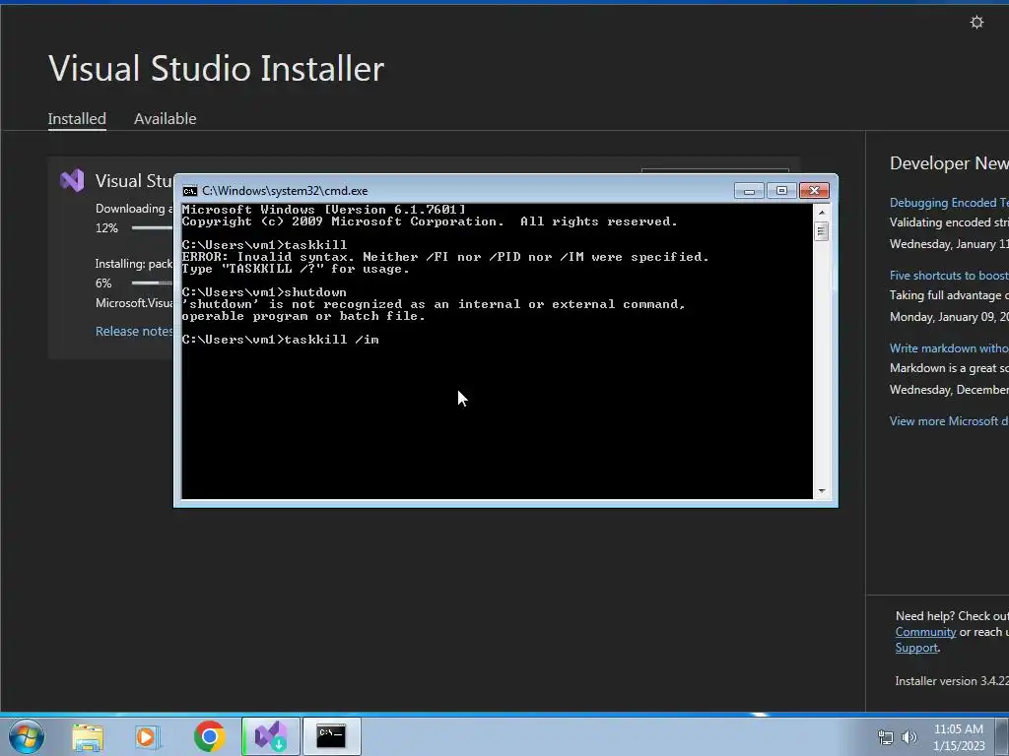
Task: Click the 'Visual Studio Installer' heading
Action: [216, 68]
